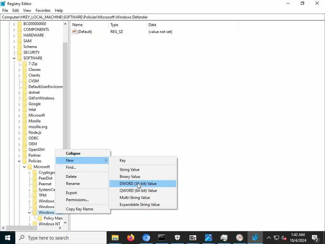Choose Binary Value in submenu

pos(143,177)
